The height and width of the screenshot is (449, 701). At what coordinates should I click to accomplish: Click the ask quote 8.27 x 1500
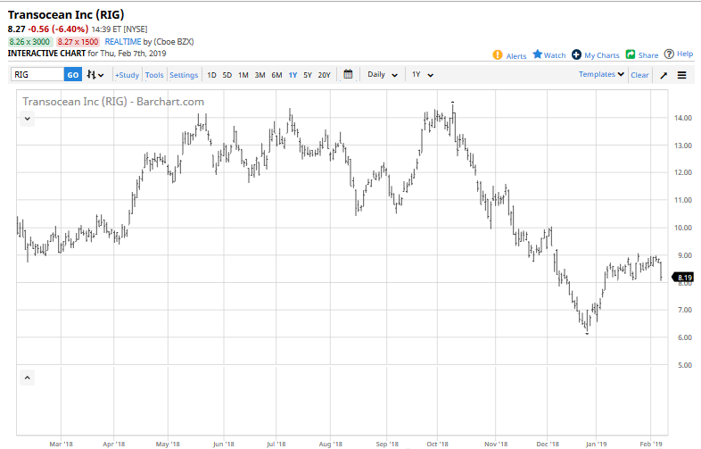point(78,42)
